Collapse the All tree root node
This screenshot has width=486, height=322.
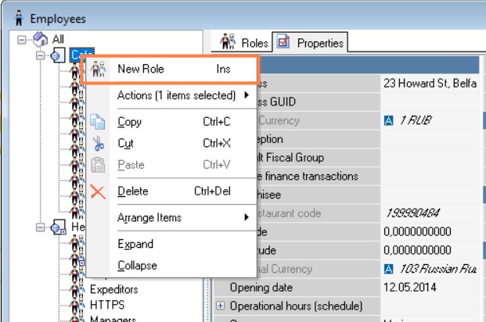coord(21,40)
